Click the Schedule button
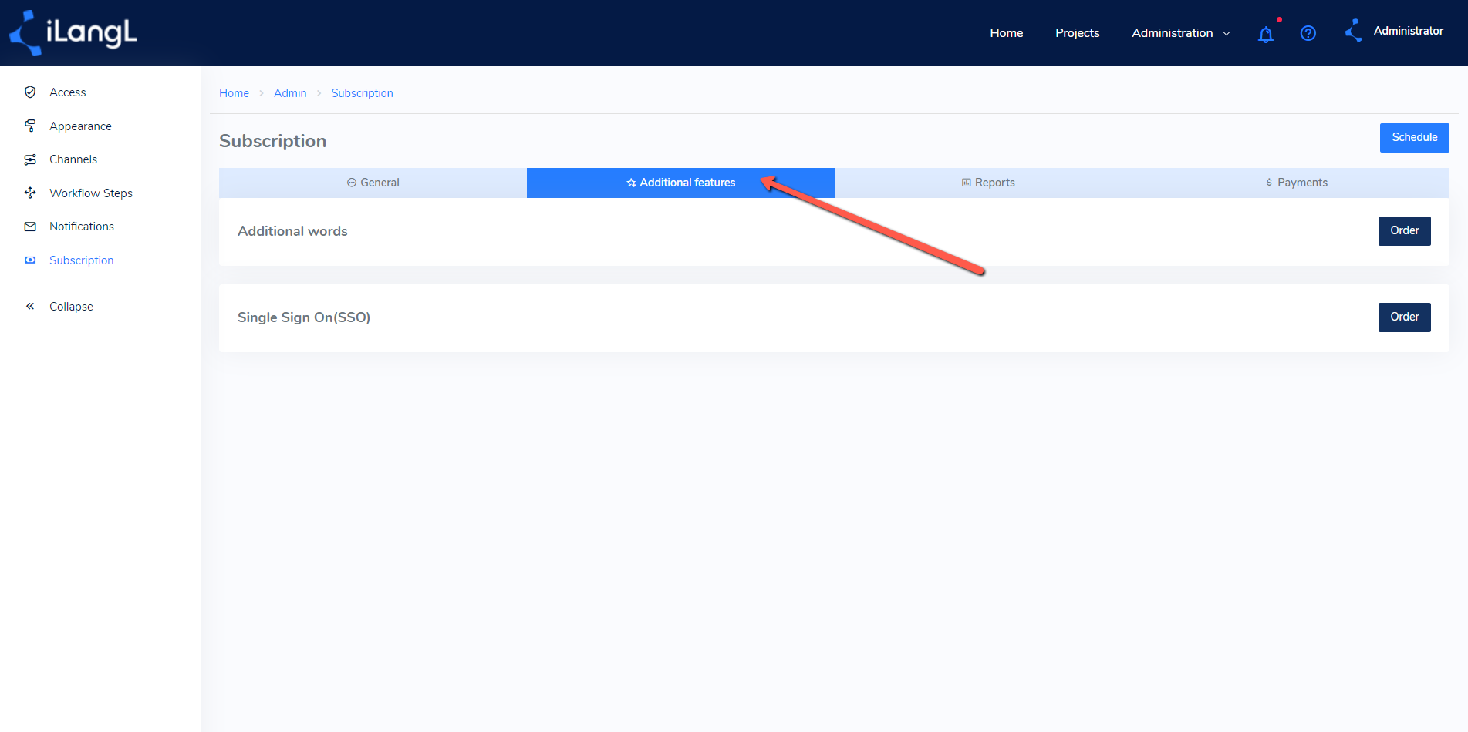The height and width of the screenshot is (732, 1468). coord(1414,138)
